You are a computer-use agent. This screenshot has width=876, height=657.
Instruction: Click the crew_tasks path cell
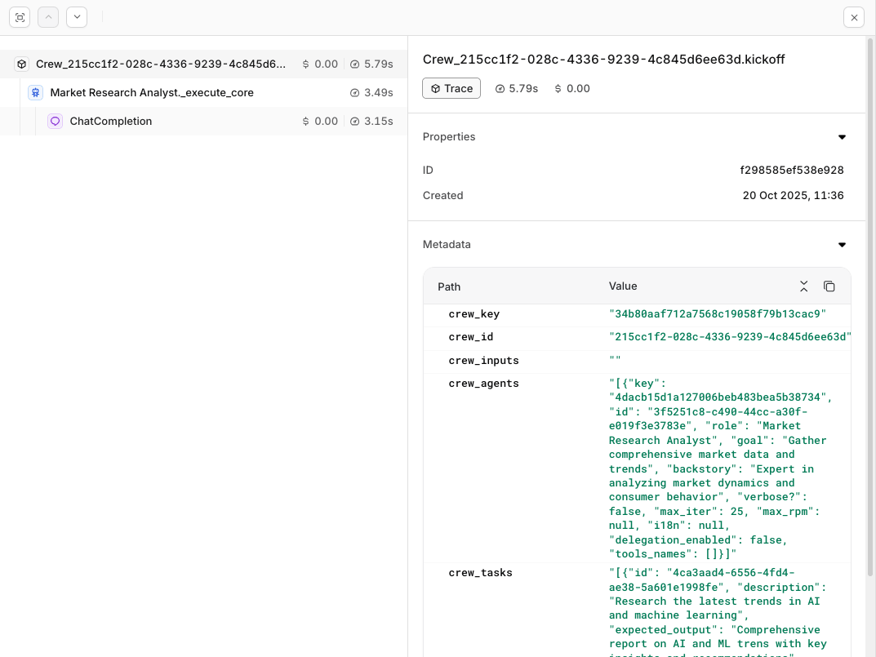point(480,573)
